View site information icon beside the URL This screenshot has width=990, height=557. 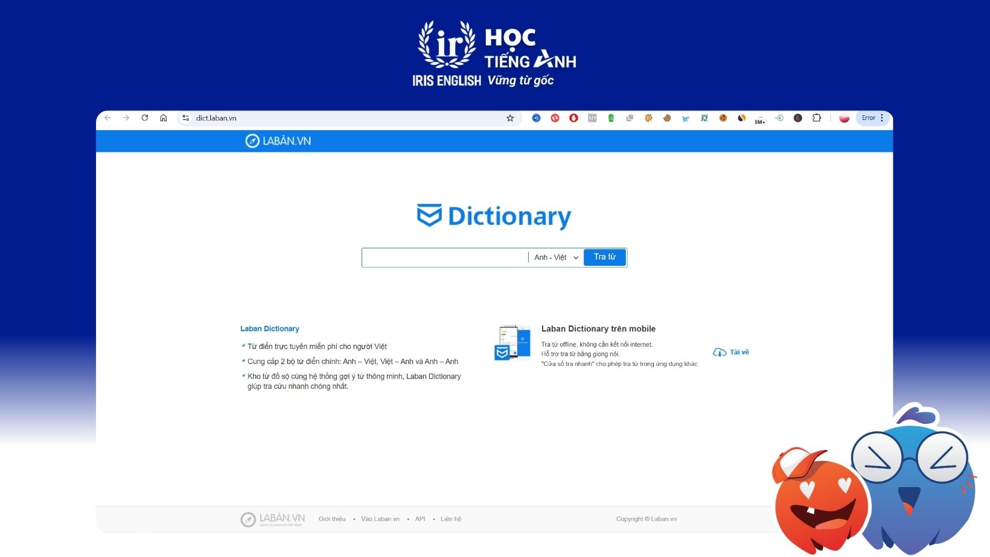186,118
